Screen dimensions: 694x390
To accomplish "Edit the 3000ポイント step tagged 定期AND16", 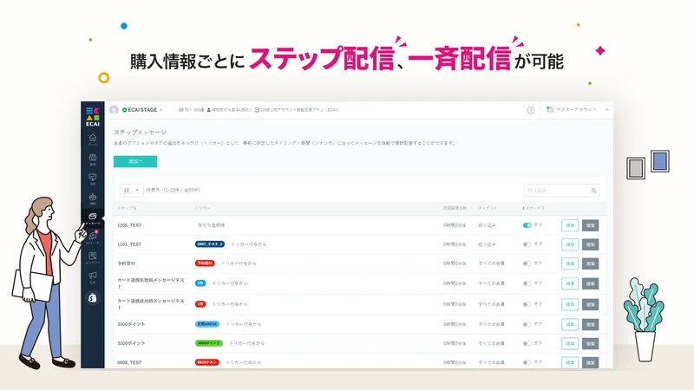I will click(570, 324).
